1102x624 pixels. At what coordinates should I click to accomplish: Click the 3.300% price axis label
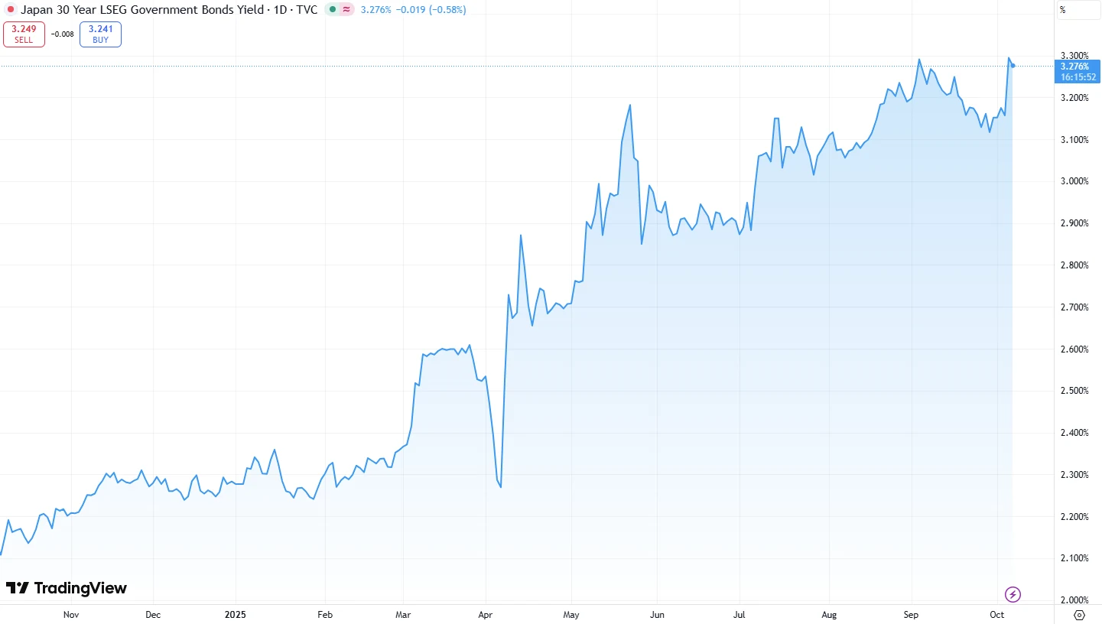1075,56
